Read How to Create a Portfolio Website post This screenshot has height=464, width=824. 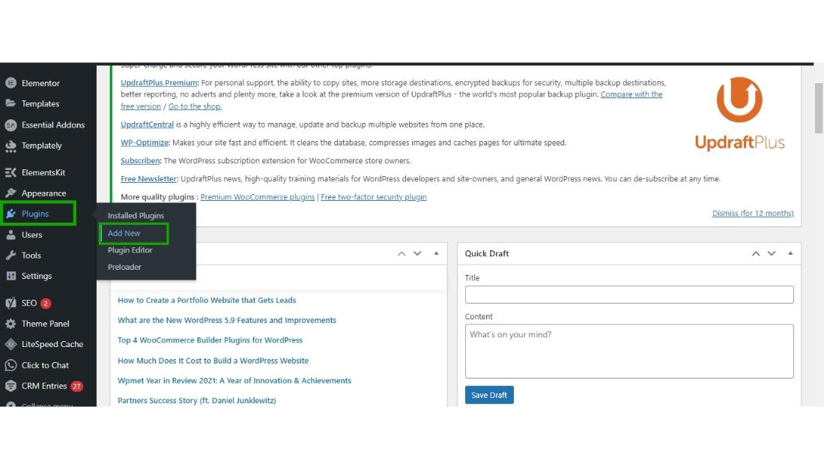tap(207, 300)
